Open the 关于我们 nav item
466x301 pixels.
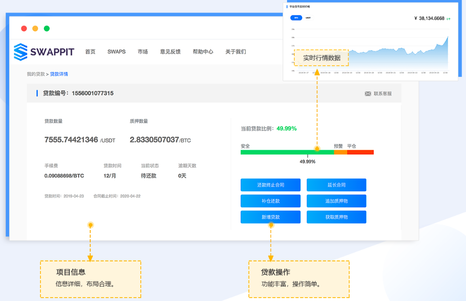[x=236, y=52]
